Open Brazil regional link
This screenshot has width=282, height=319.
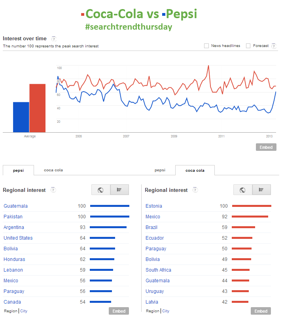(151, 227)
